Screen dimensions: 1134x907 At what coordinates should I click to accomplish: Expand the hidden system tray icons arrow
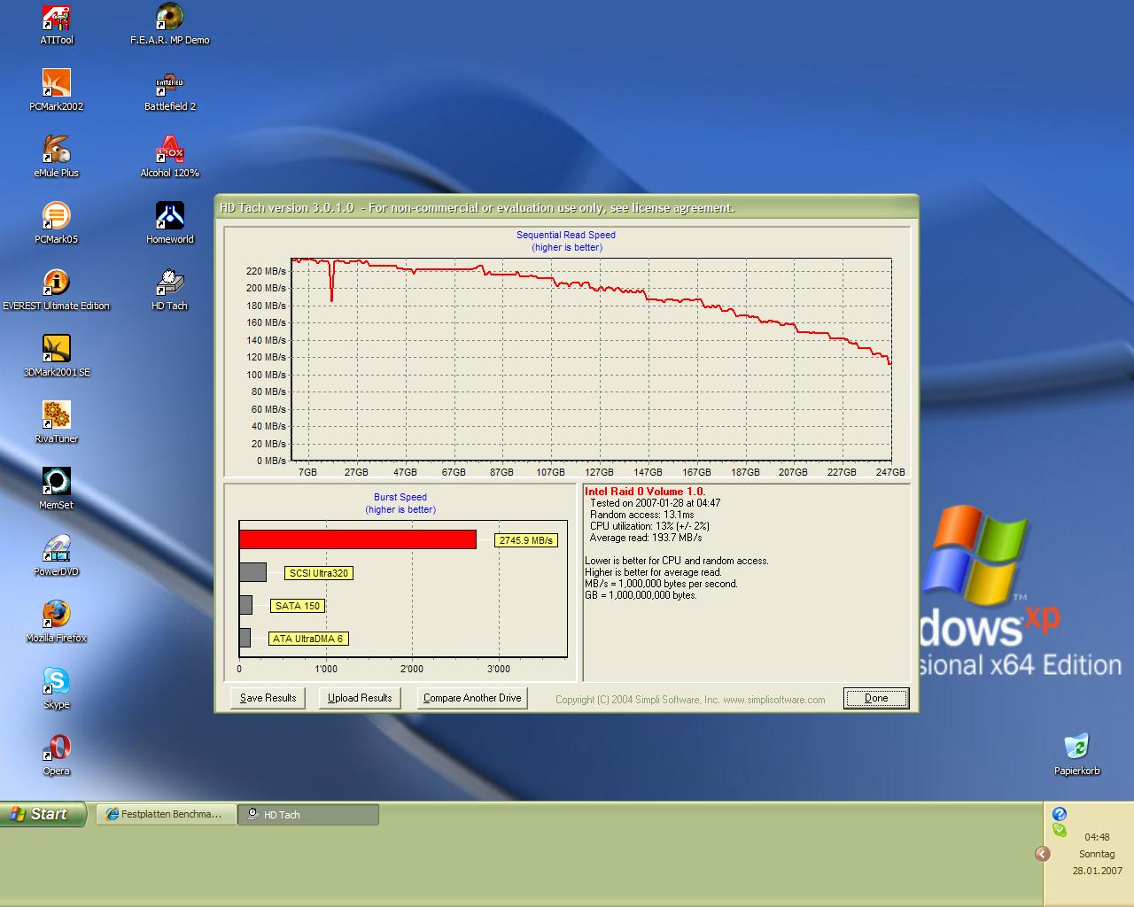pyautogui.click(x=1043, y=854)
